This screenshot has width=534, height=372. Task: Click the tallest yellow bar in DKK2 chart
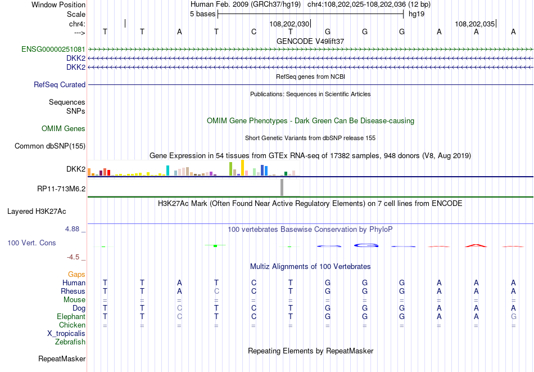pos(242,168)
